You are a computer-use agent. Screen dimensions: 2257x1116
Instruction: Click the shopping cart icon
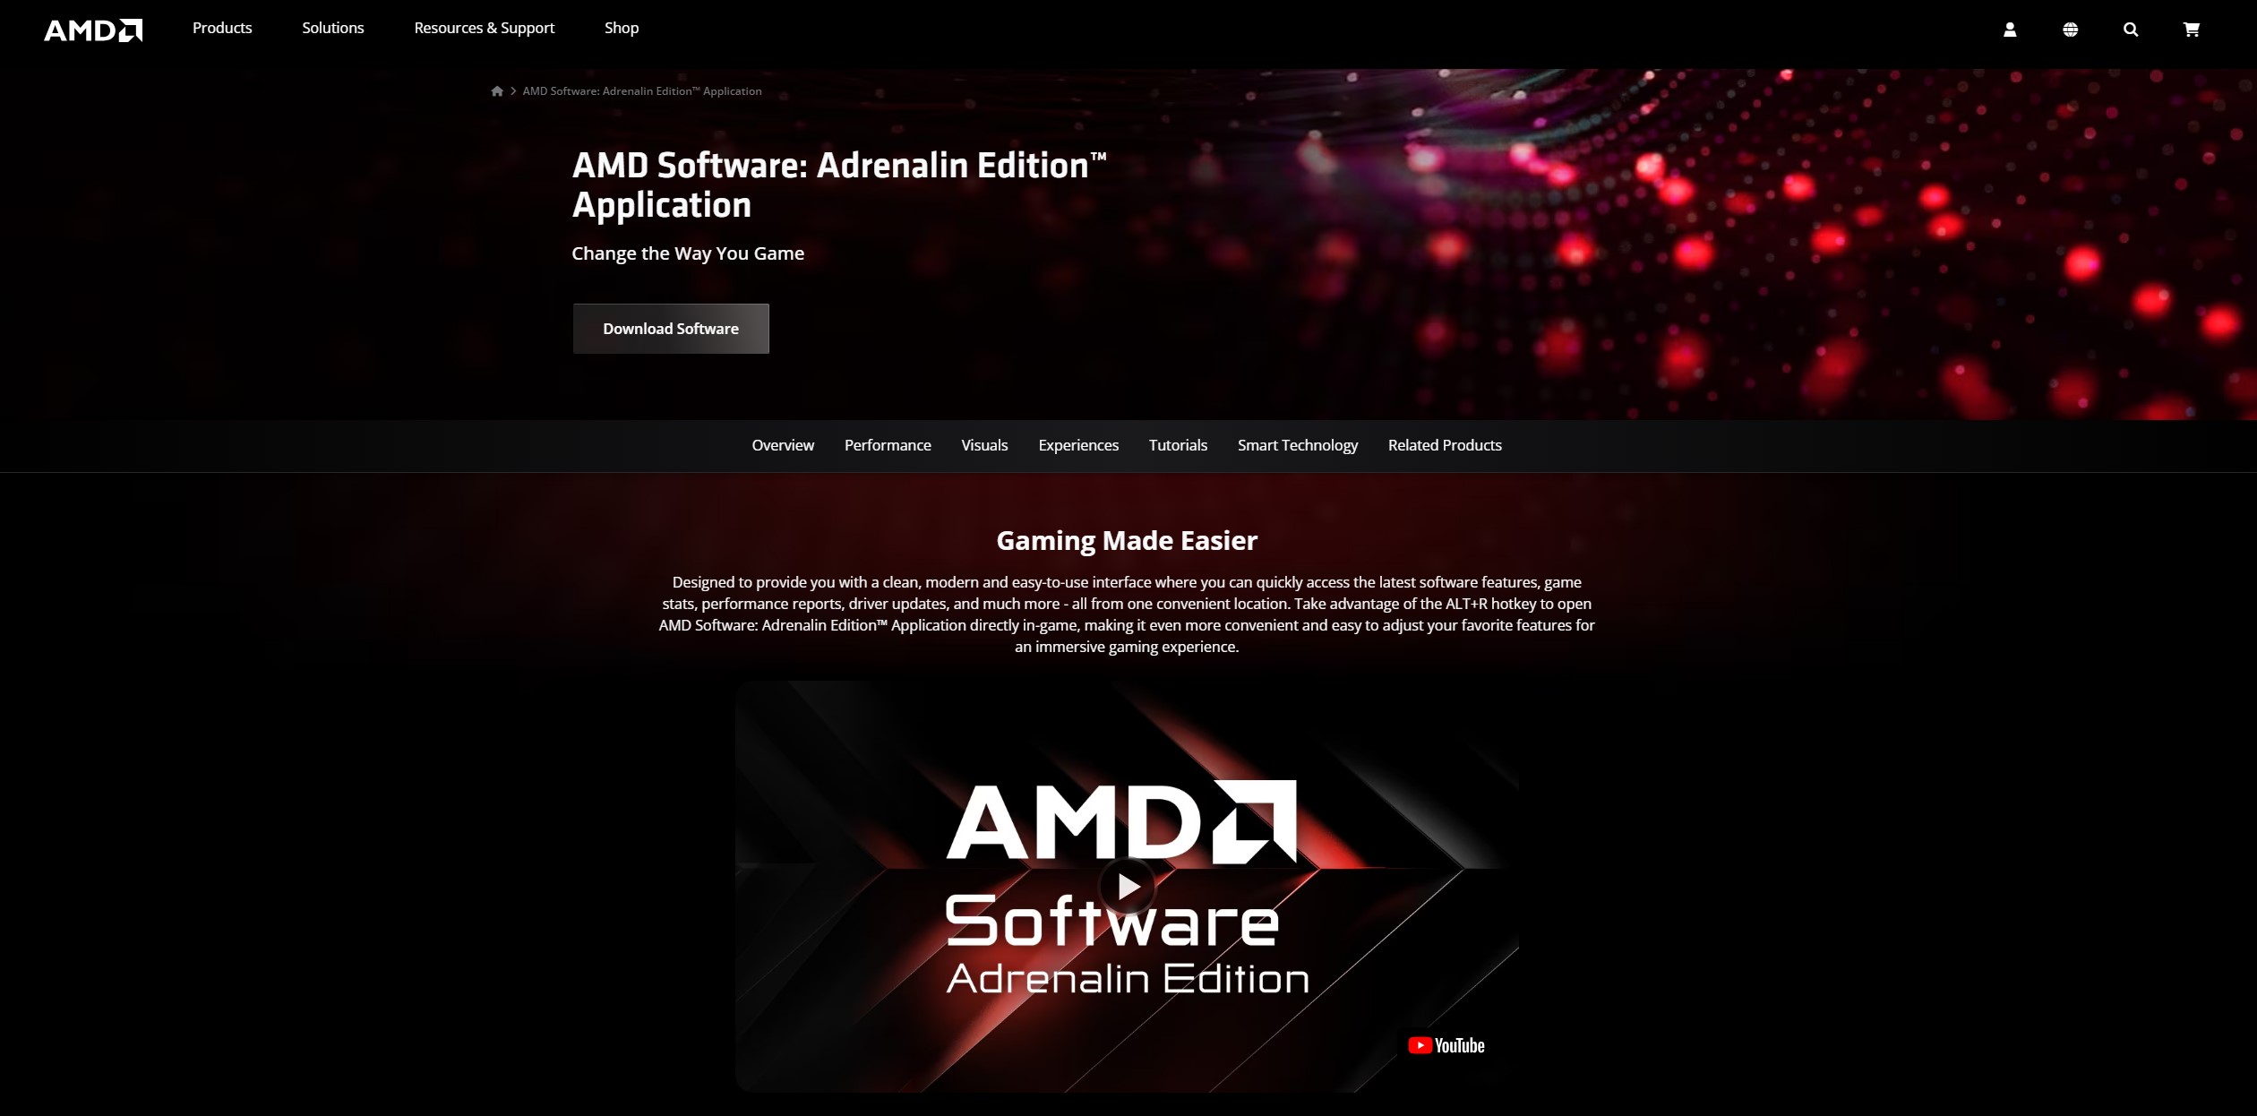pos(2193,28)
